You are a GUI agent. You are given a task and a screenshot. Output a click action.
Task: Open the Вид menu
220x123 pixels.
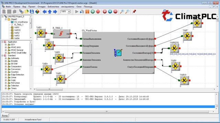(x=24, y=6)
